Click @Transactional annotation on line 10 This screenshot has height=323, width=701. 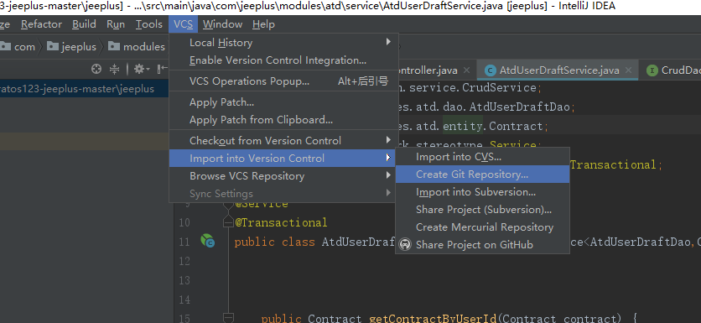(x=281, y=222)
